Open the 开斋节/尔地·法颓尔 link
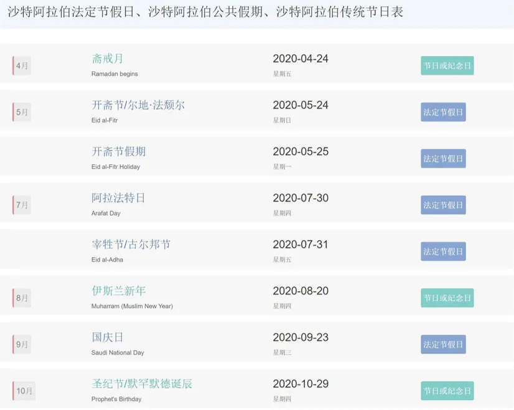 (138, 105)
